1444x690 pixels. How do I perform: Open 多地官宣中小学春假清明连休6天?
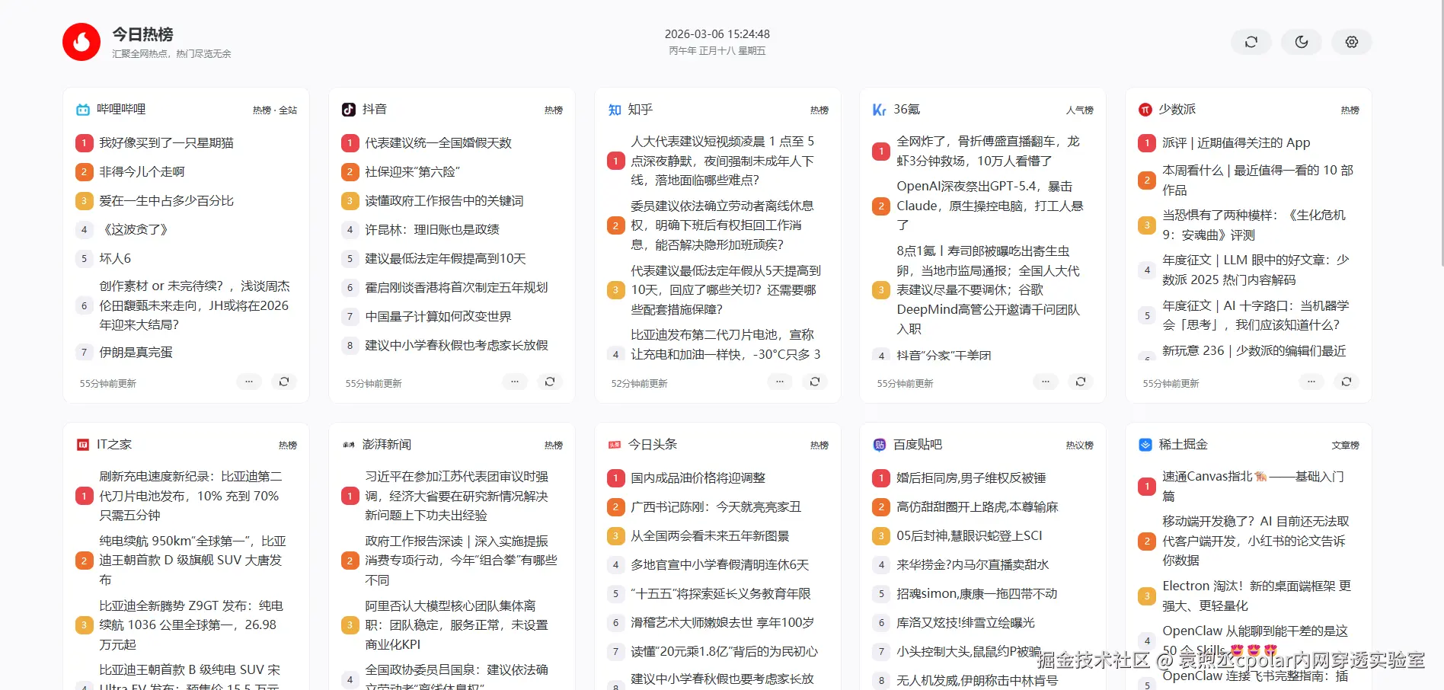click(720, 565)
